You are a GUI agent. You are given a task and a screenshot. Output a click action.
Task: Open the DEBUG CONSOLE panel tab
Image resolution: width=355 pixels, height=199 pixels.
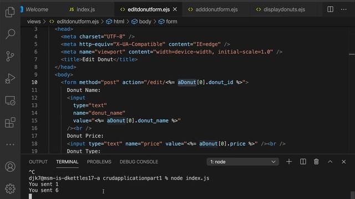click(139, 162)
